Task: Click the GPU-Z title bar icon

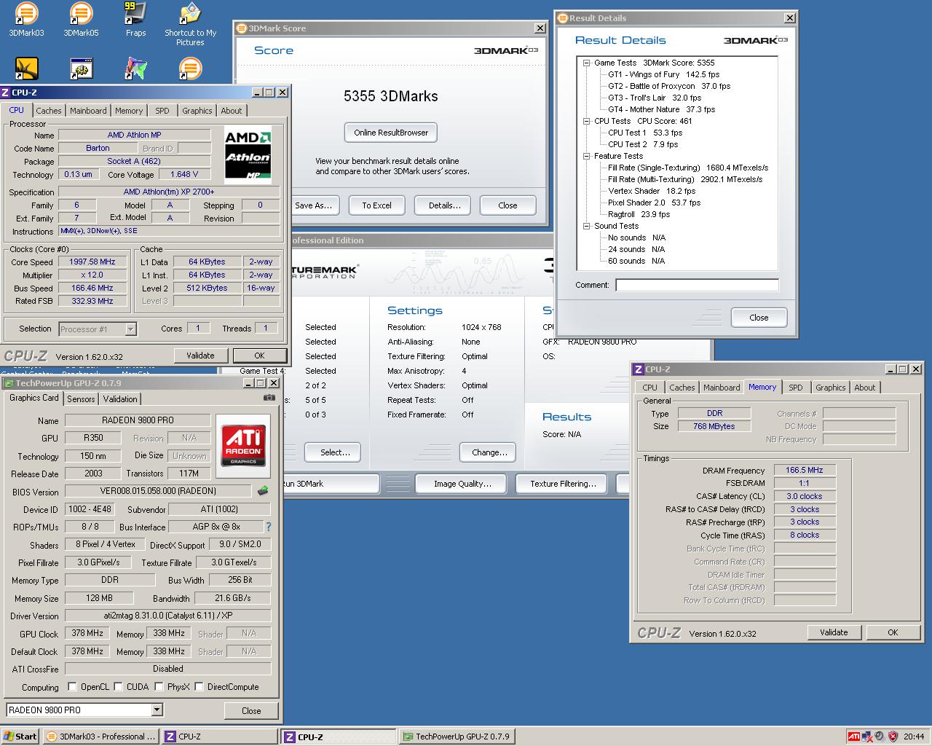Action: pyautogui.click(x=9, y=383)
